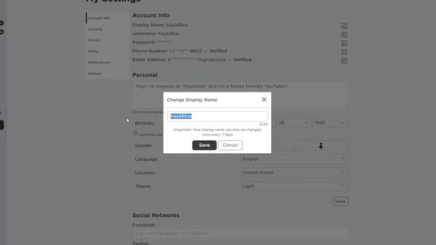The height and width of the screenshot is (245, 436).
Task: Click the Email Address Verified label
Action: 242,60
